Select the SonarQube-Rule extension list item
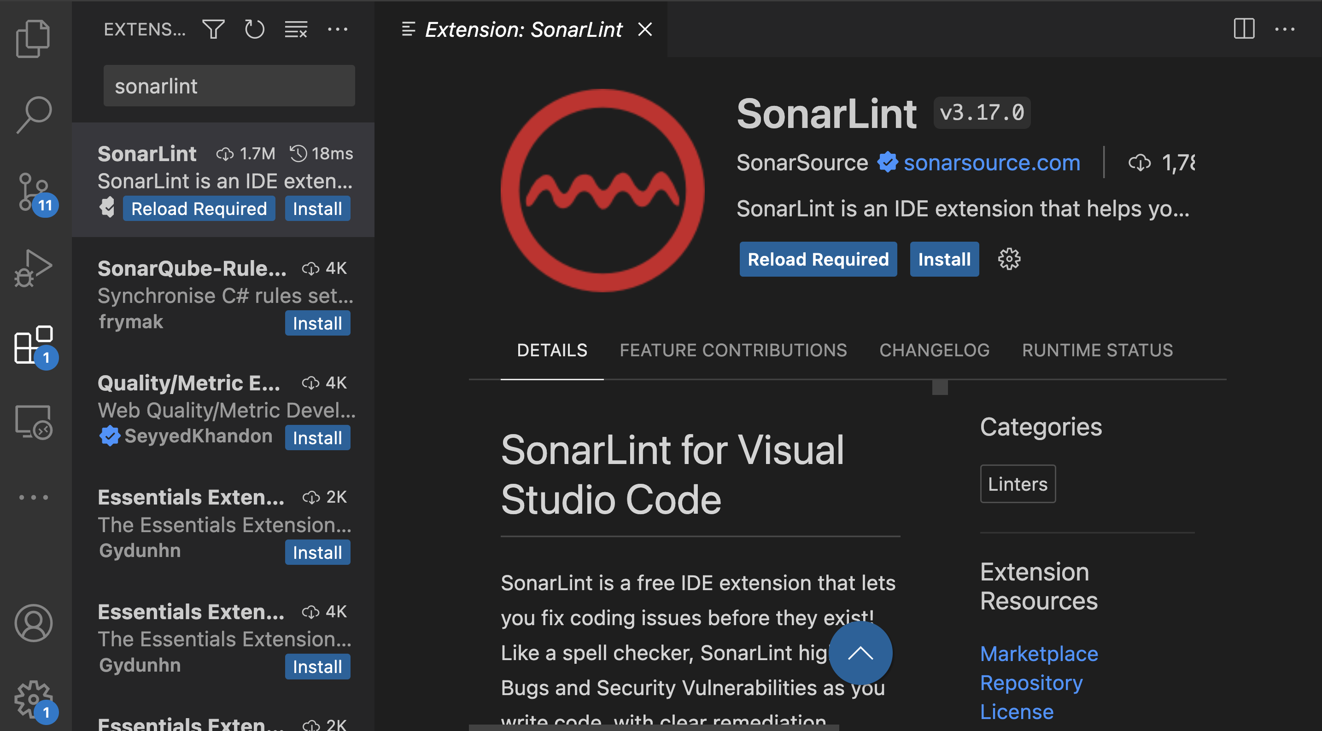Image resolution: width=1322 pixels, height=731 pixels. (x=223, y=295)
